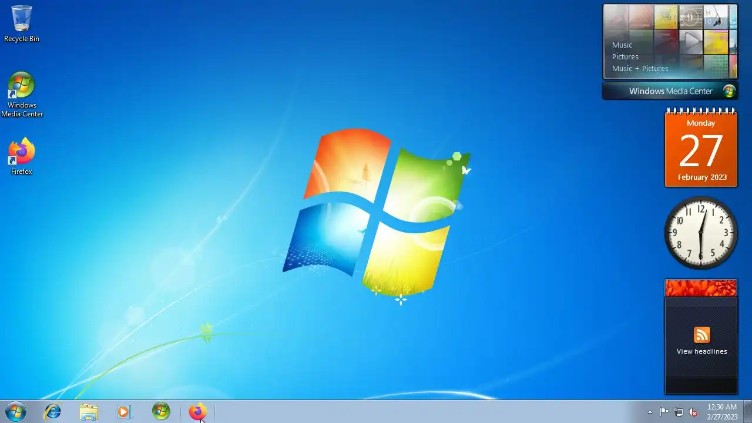752x423 pixels.
Task: Select the Recycle Bin desktop icon
Action: tap(22, 24)
